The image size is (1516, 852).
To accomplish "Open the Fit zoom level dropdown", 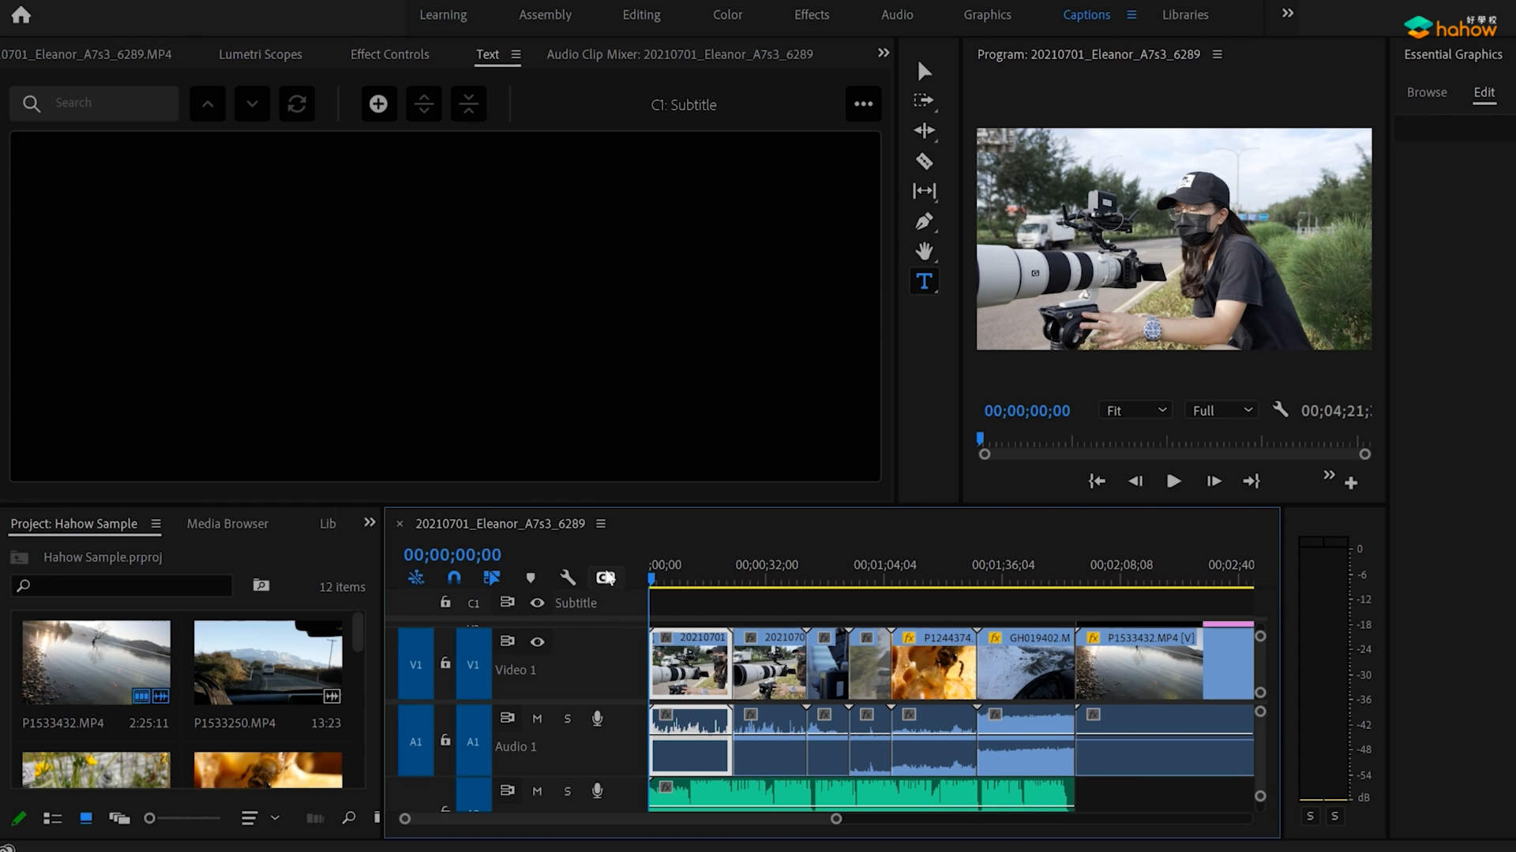I will pyautogui.click(x=1135, y=410).
